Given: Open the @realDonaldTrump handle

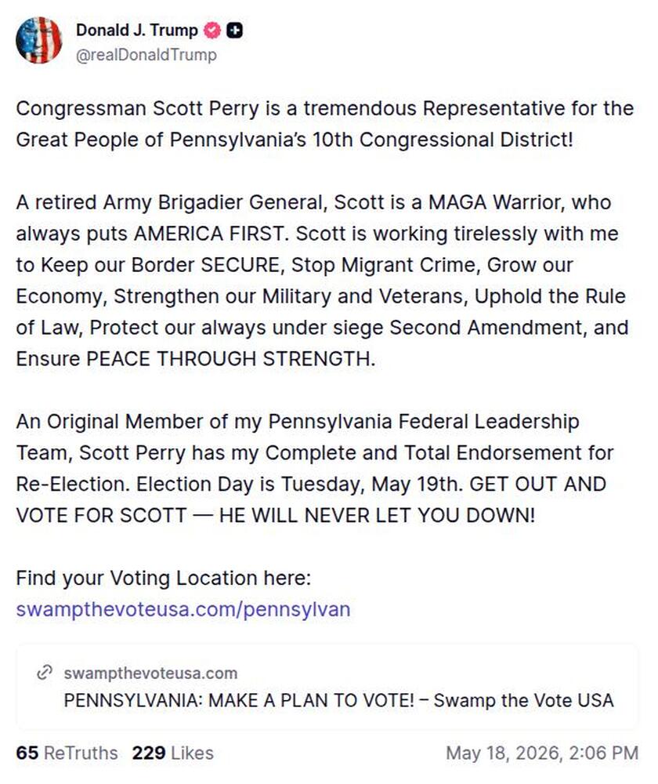Looking at the screenshot, I should [146, 55].
